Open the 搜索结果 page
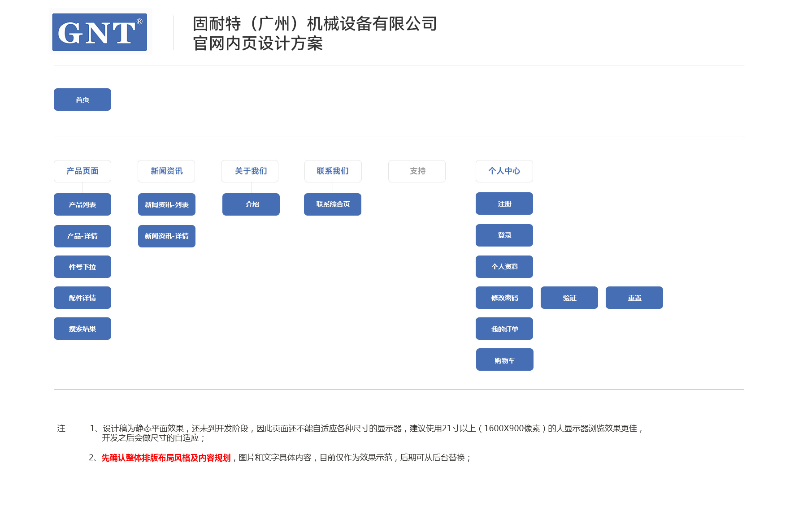Viewport: 807px width, 511px height. [82, 329]
